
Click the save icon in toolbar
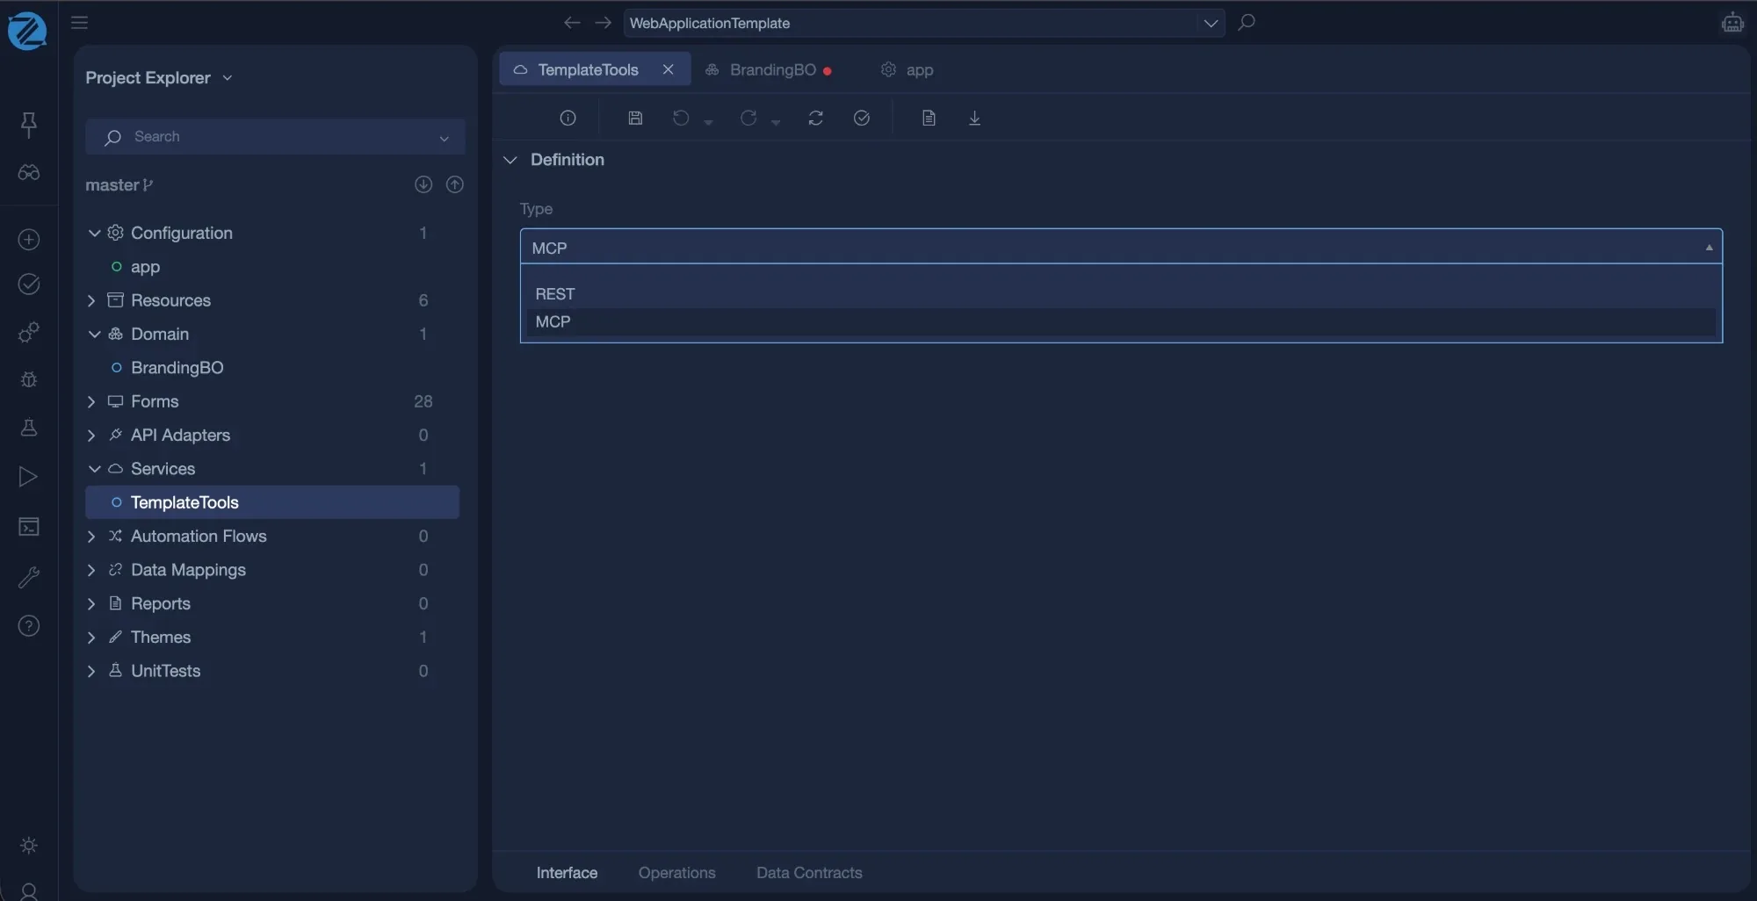[x=635, y=118]
